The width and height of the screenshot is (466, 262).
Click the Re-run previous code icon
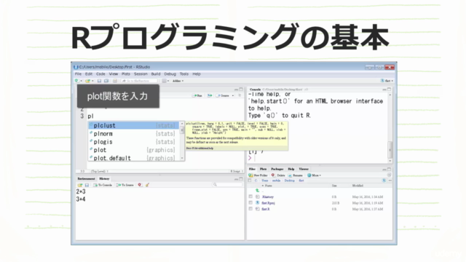tap(210, 95)
